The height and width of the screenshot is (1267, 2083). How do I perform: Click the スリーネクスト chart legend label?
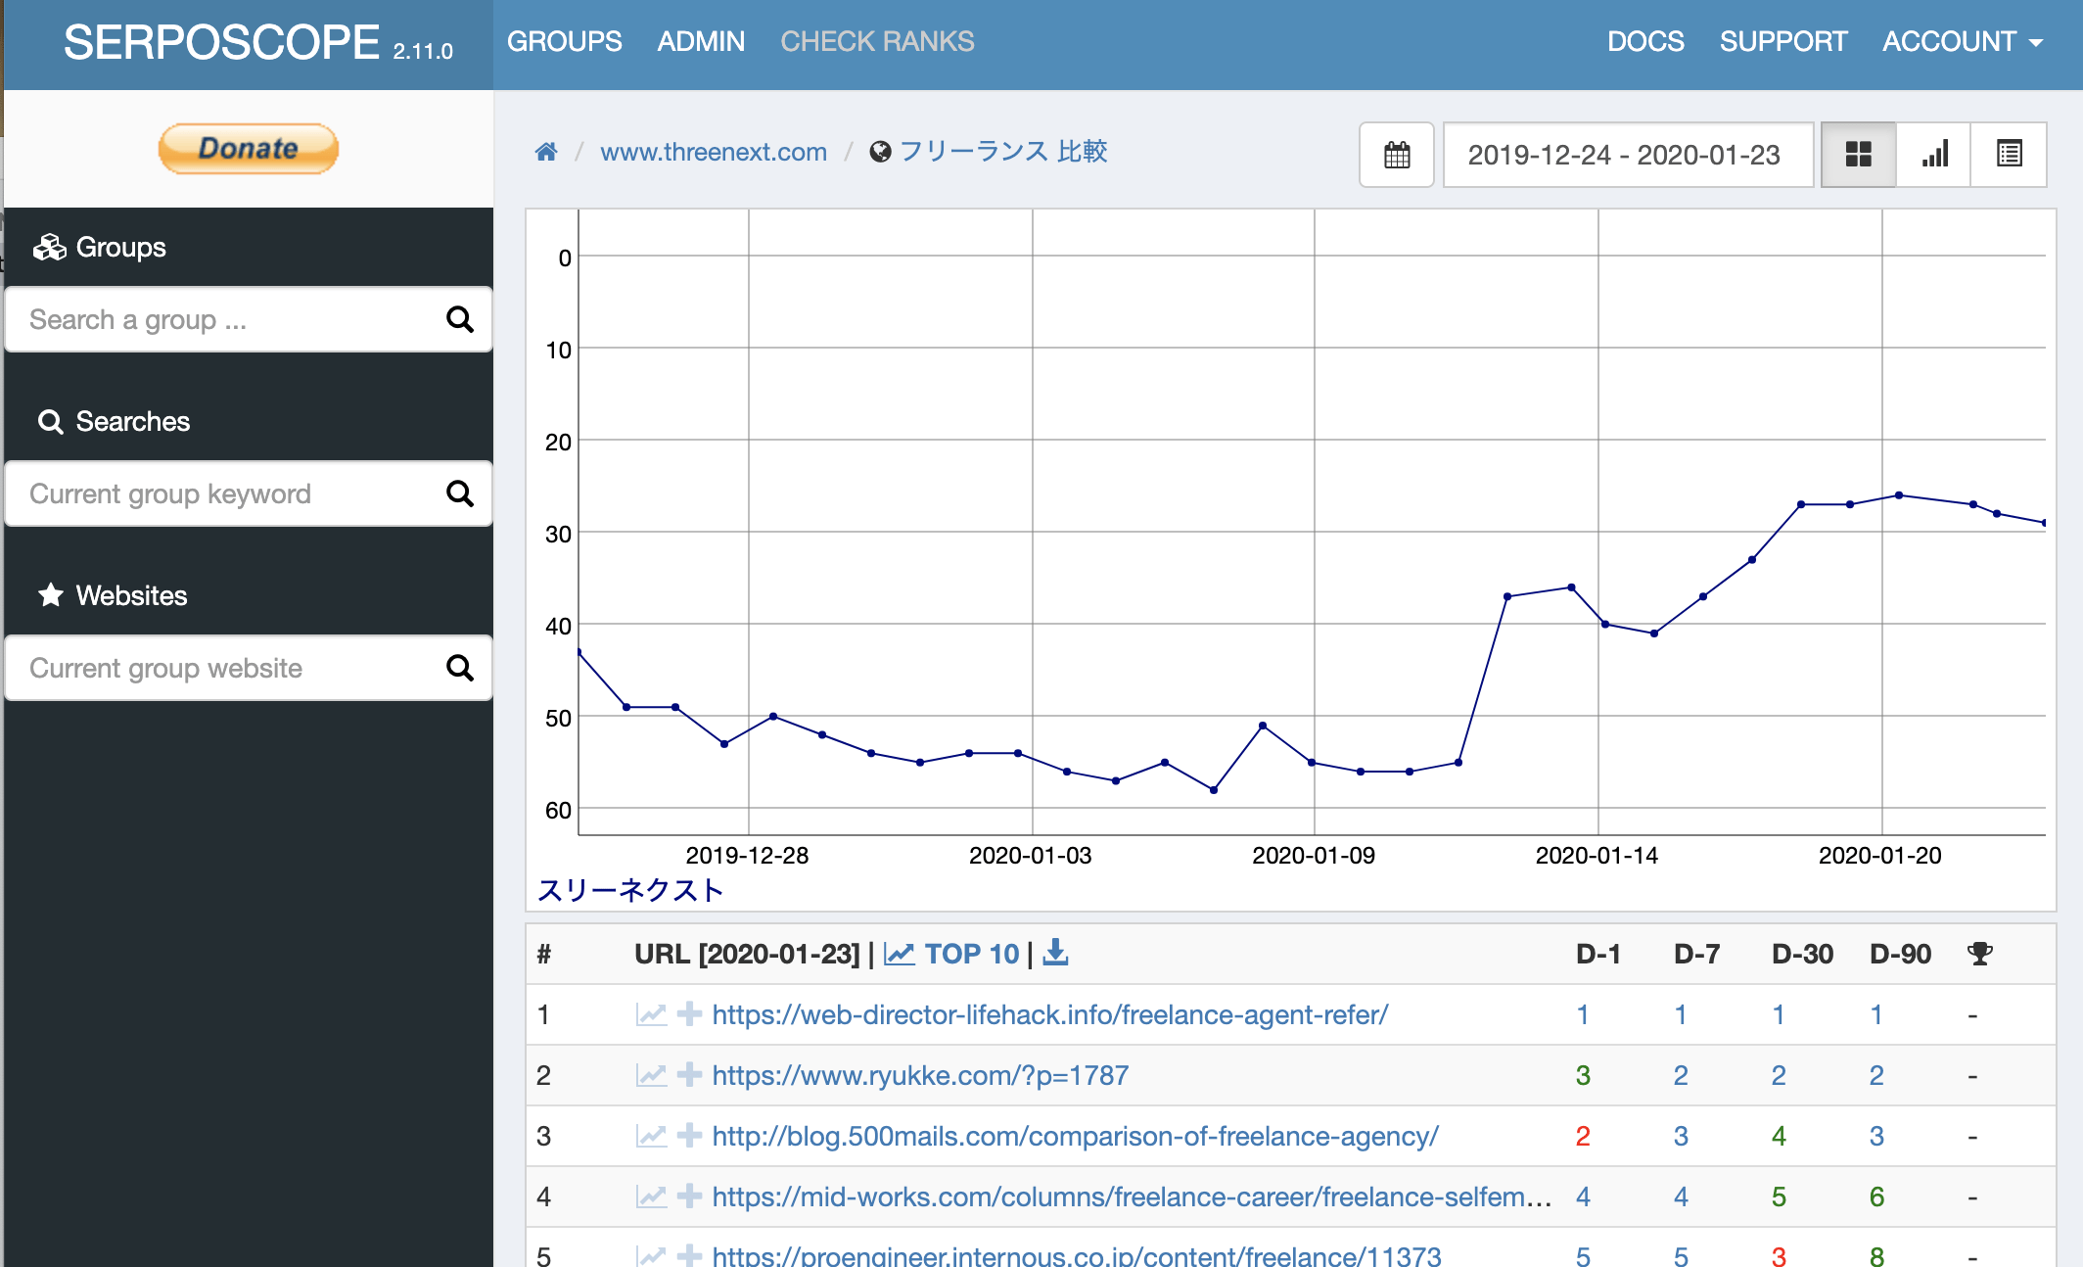(630, 890)
